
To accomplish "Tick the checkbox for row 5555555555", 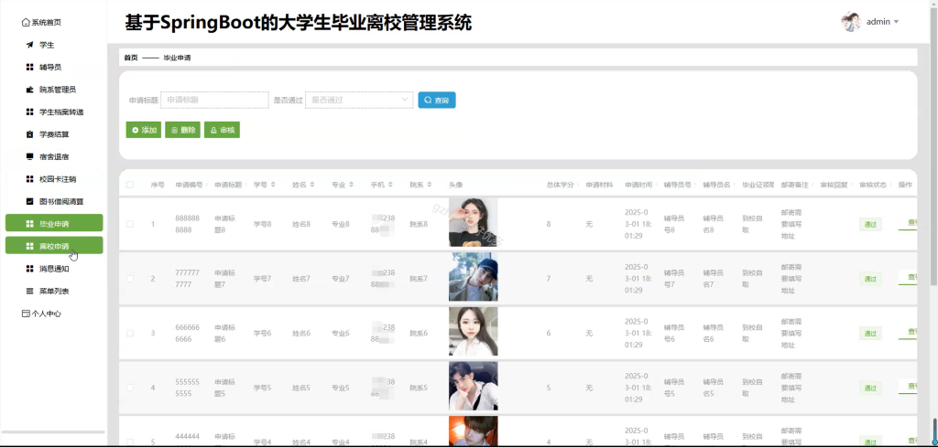I will tap(130, 388).
